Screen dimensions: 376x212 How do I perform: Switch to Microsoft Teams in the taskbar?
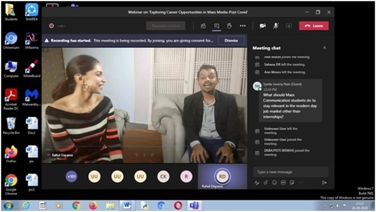(x=194, y=206)
